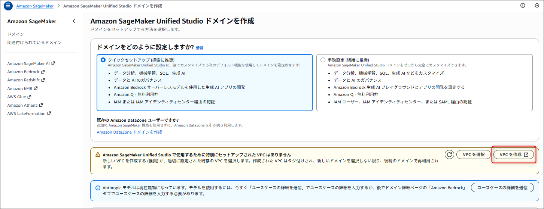Screen dimensions: 544x209
Task: Click the 情報 link beside the heading
Action: 200,48
